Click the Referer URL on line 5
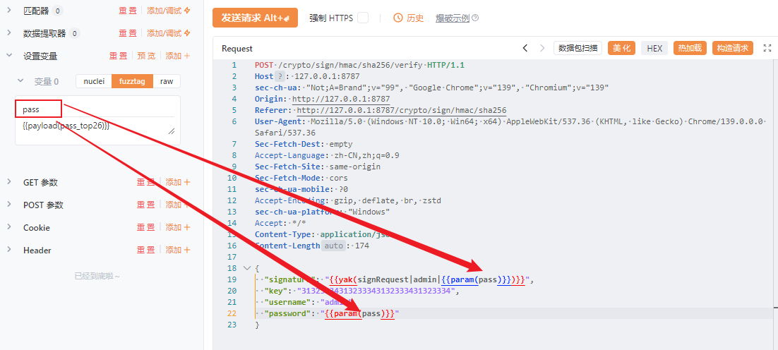 [x=402, y=110]
